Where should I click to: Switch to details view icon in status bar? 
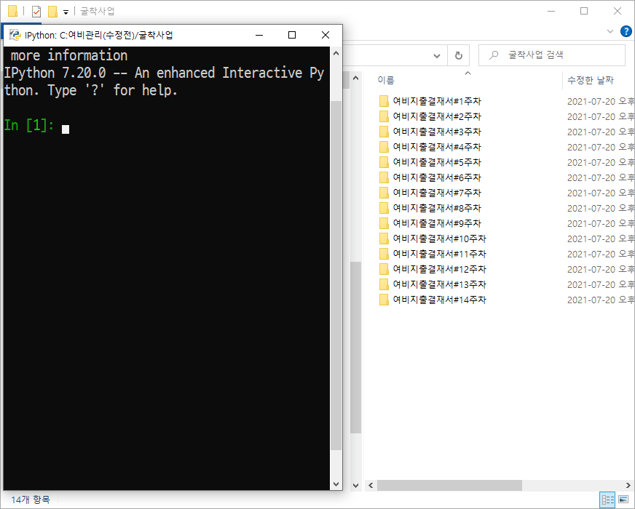(x=607, y=500)
